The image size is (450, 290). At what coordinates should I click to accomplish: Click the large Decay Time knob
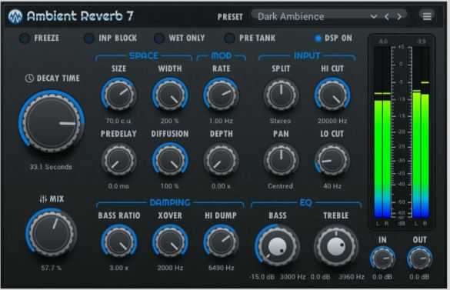pyautogui.click(x=52, y=122)
